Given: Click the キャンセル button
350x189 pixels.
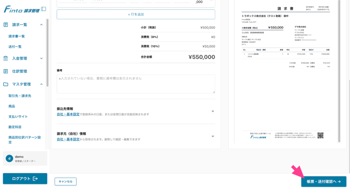Looking at the screenshot, I should 65,181.
